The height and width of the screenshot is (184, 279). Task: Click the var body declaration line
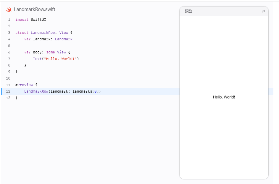pyautogui.click(x=47, y=52)
